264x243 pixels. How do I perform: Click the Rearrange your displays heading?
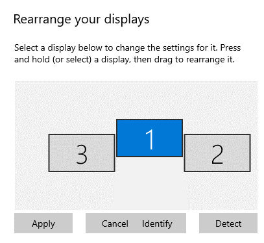pyautogui.click(x=81, y=19)
